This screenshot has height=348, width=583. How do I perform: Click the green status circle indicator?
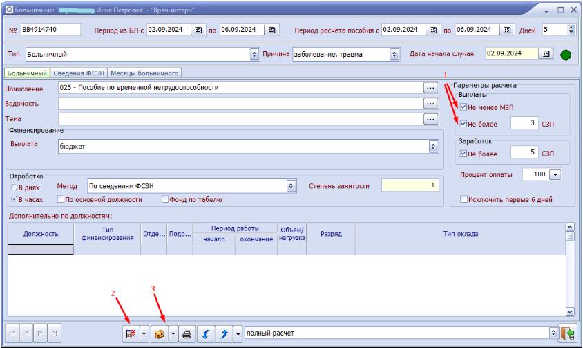(566, 54)
